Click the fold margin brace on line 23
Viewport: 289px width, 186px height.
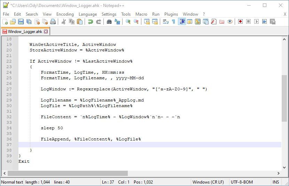pos(31,67)
